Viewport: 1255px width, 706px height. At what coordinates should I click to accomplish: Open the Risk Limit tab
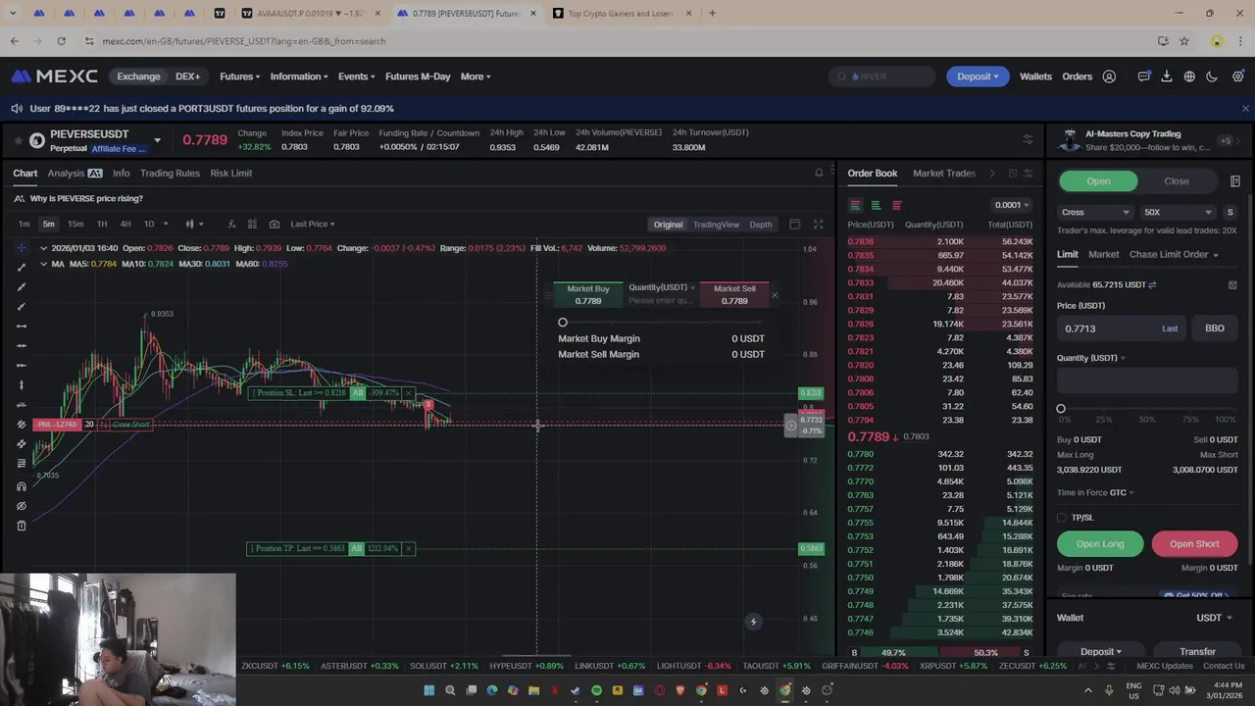pos(231,173)
